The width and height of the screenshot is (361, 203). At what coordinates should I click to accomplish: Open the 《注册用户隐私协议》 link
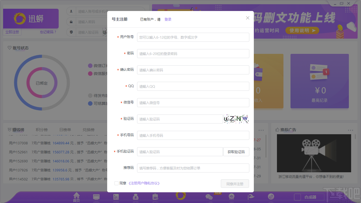[144, 183]
